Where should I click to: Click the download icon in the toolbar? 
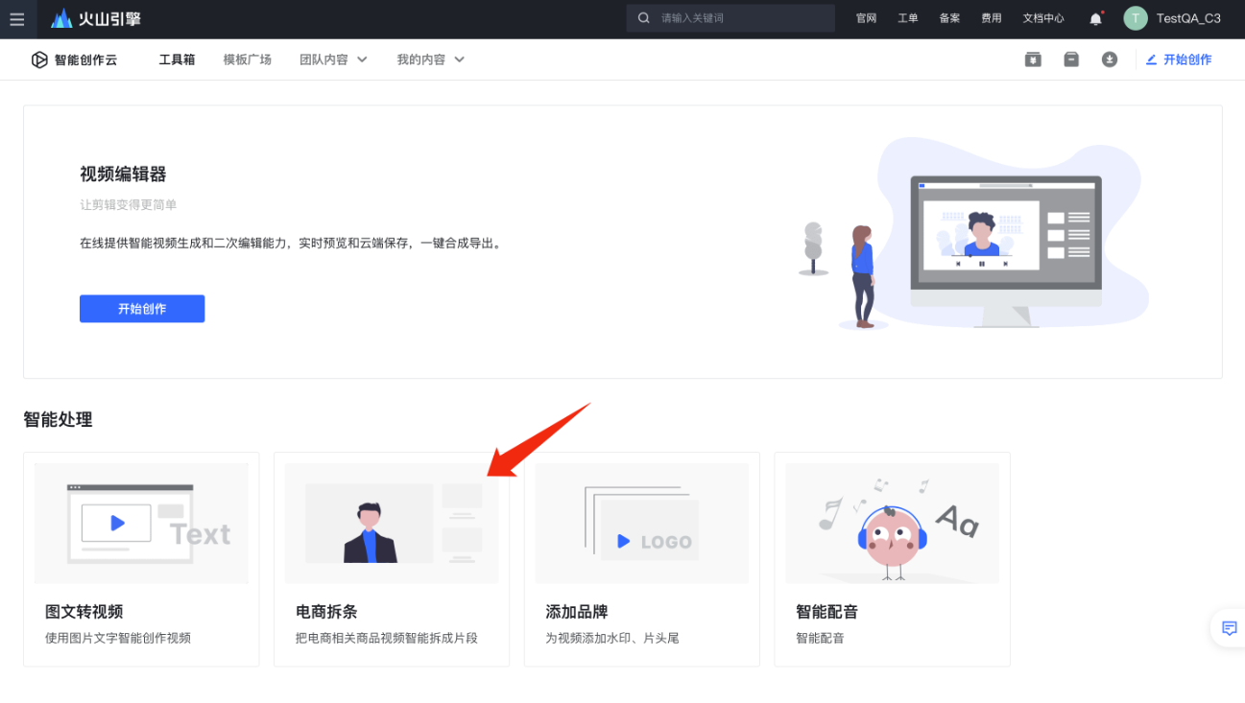click(1110, 59)
